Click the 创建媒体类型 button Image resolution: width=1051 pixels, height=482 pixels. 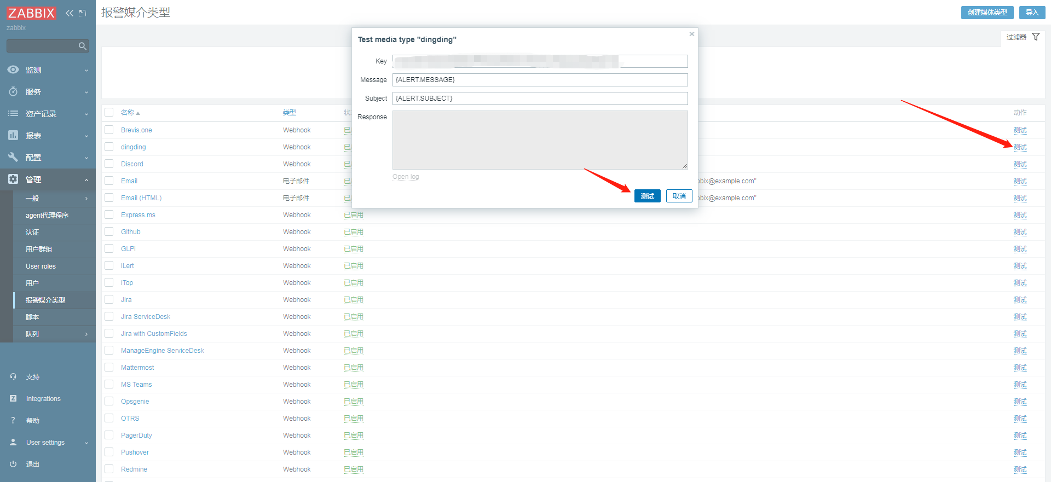987,13
